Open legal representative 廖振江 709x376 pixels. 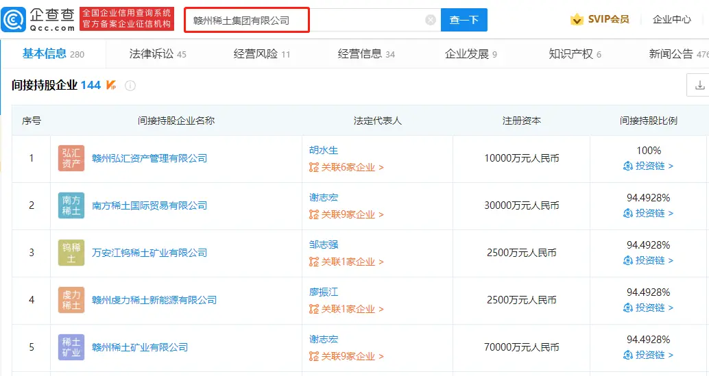pos(323,292)
